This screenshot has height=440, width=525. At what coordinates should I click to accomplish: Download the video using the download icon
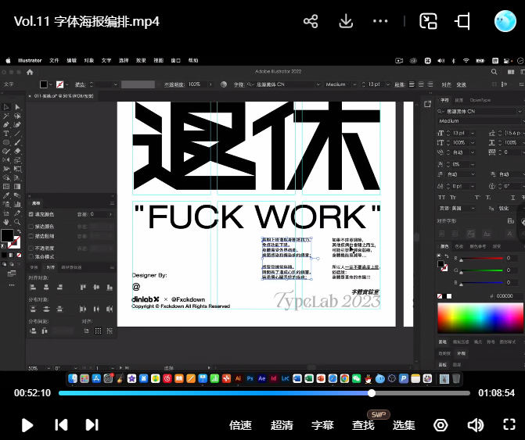[x=346, y=21]
